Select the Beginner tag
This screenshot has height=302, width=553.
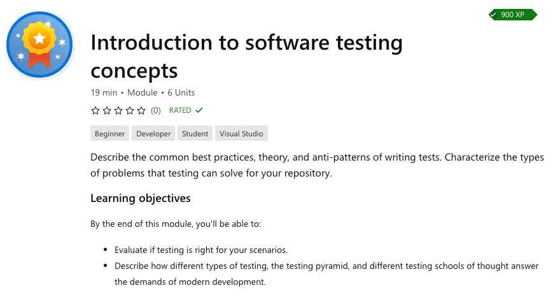click(110, 134)
